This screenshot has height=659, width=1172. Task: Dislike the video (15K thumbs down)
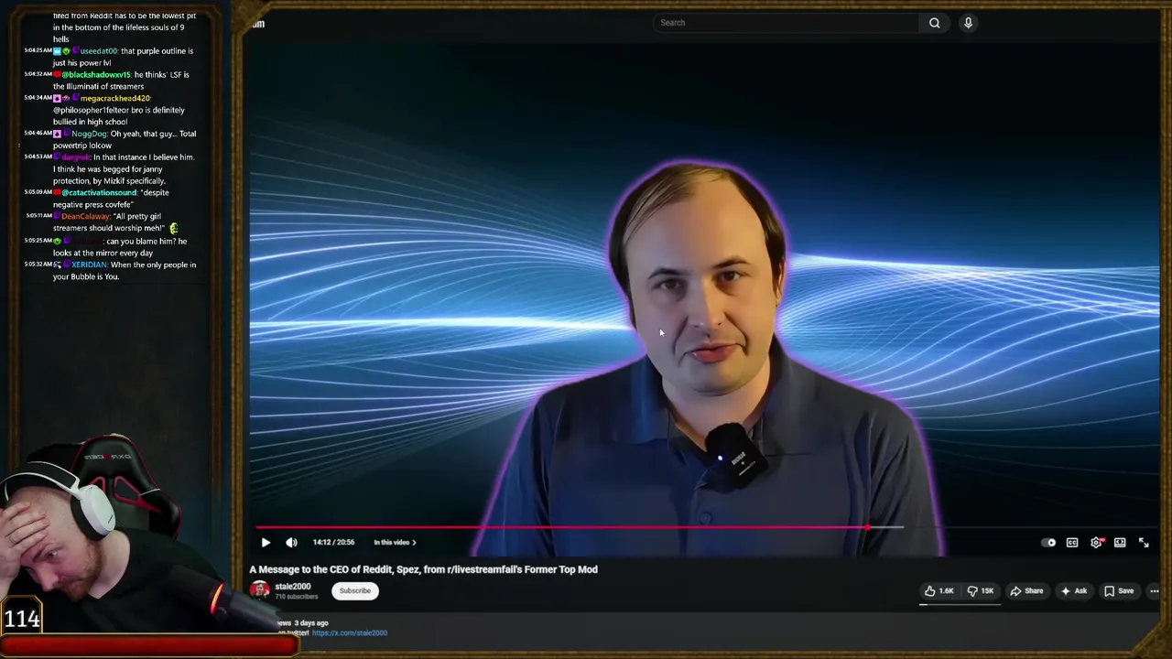point(981,591)
